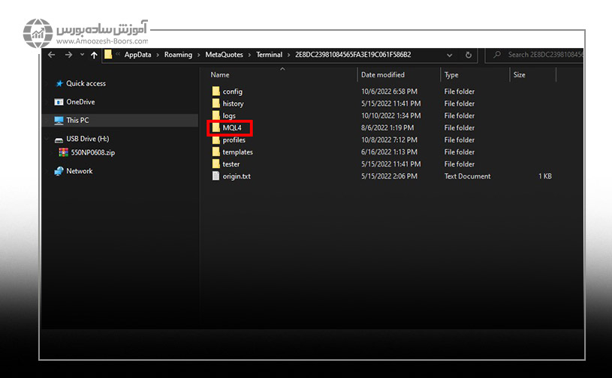The width and height of the screenshot is (612, 378).
Task: Open the 550NP0608.zip archive in sidebar
Action: tap(92, 152)
